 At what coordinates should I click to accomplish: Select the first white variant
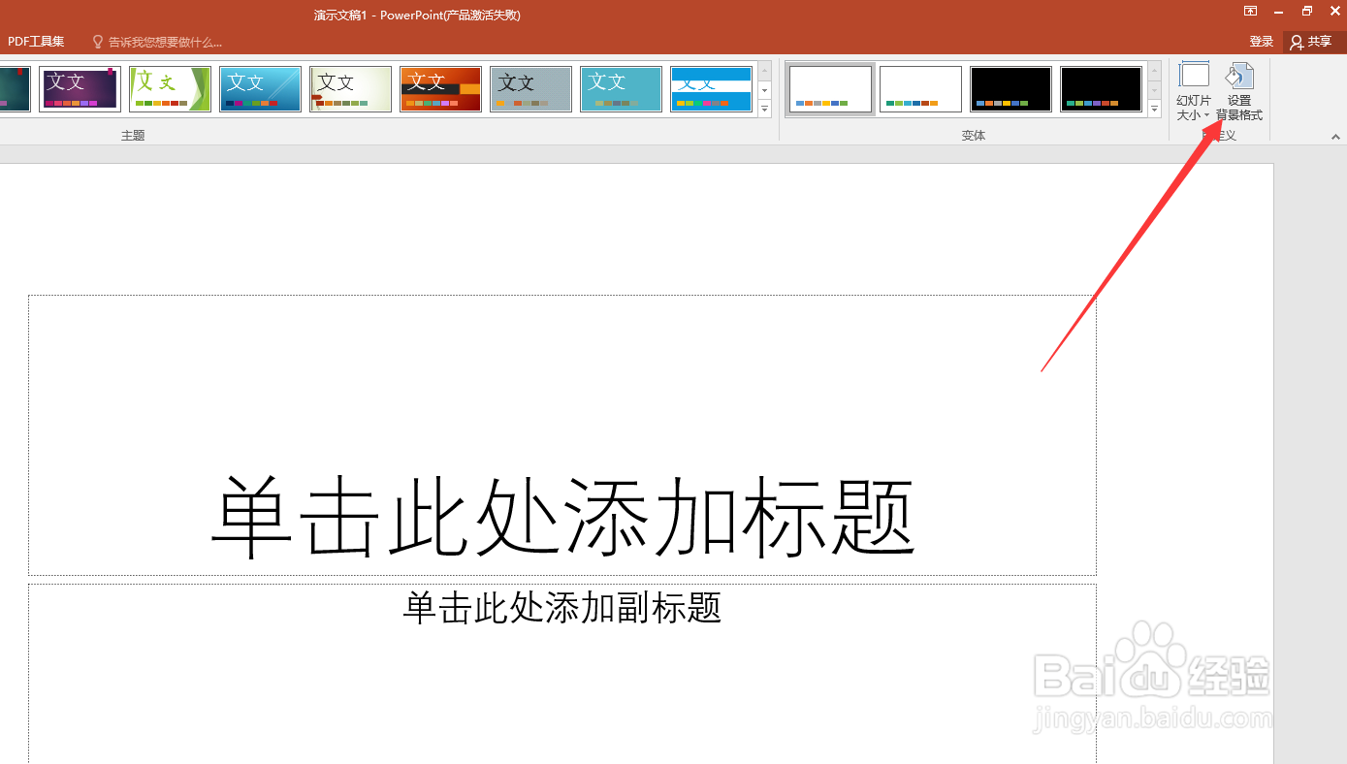(x=830, y=88)
